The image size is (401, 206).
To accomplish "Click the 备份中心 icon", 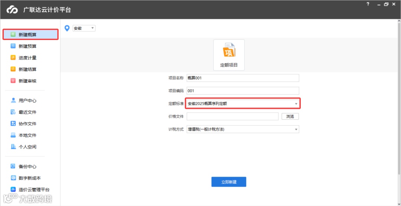I will tap(13, 166).
